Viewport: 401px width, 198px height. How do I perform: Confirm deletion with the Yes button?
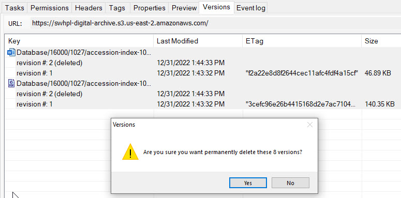(248, 183)
